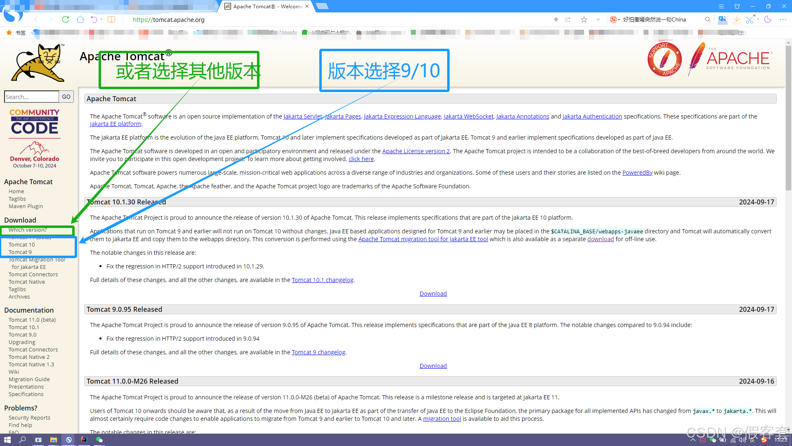Click the Sogou browser logo
The height and width of the screenshot is (446, 792).
click(x=12, y=14)
